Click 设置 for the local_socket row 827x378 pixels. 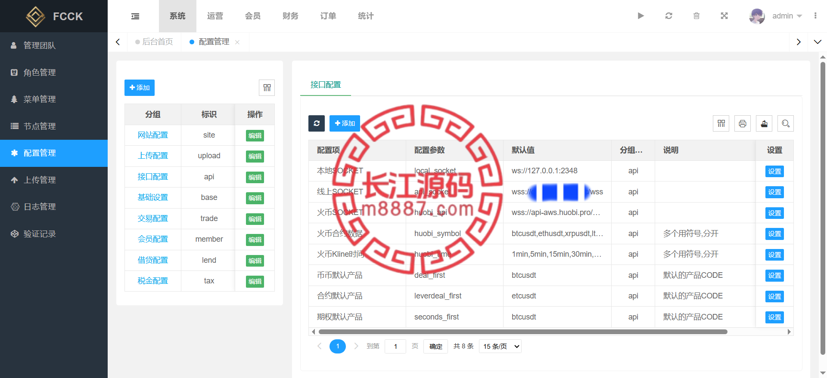tap(774, 172)
